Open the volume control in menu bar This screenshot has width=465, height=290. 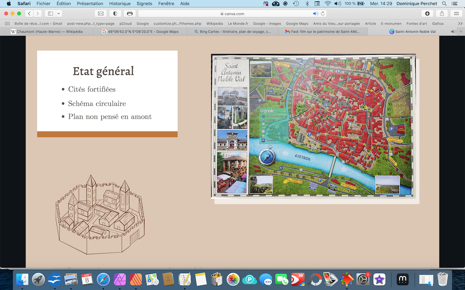(337, 4)
